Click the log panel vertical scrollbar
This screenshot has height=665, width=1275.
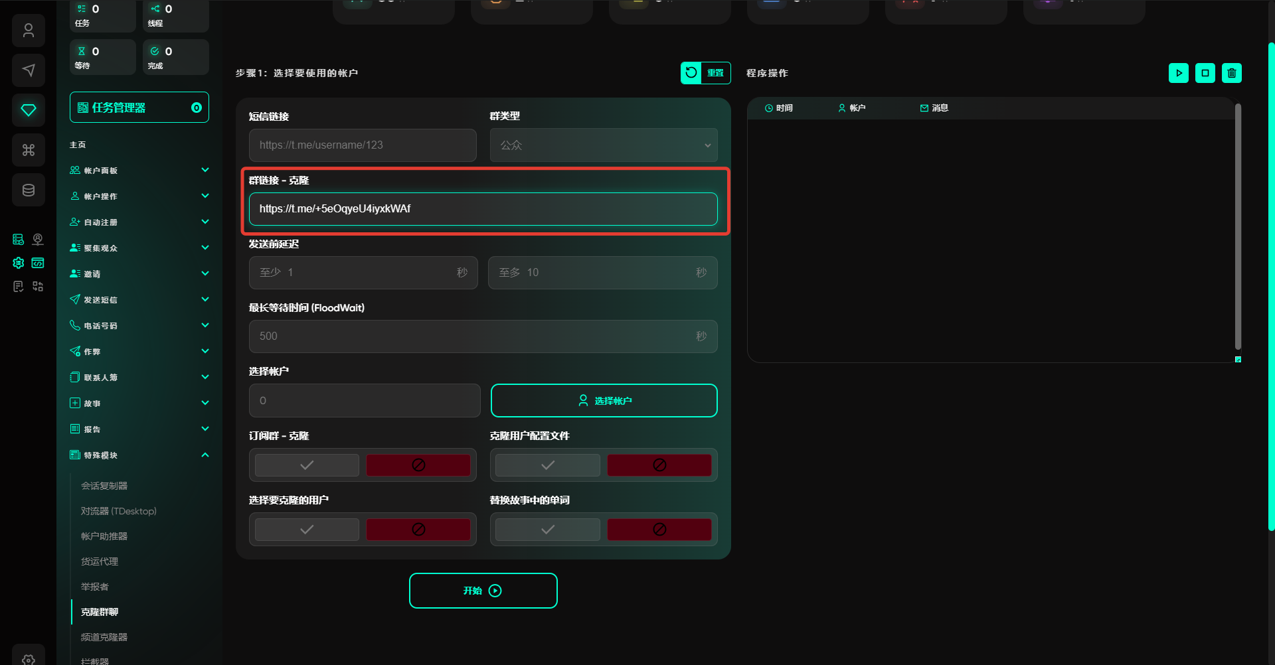[1238, 226]
